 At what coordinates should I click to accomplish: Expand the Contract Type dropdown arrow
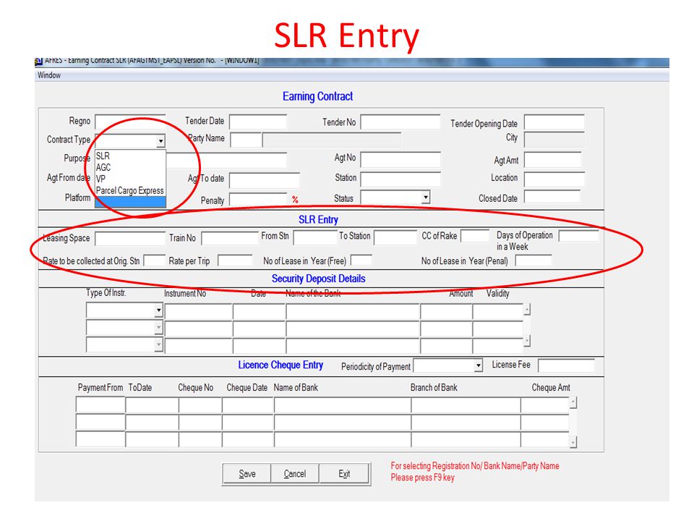pyautogui.click(x=160, y=141)
